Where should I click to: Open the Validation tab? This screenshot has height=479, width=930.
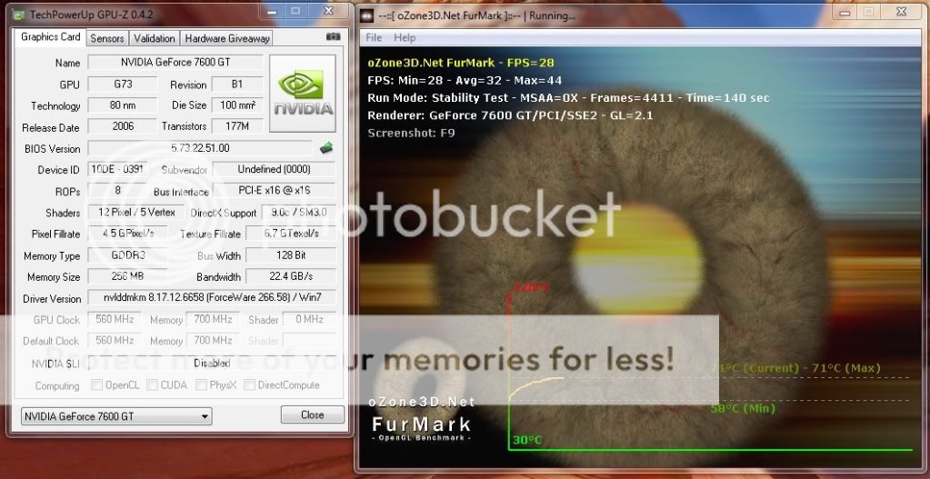click(x=155, y=38)
